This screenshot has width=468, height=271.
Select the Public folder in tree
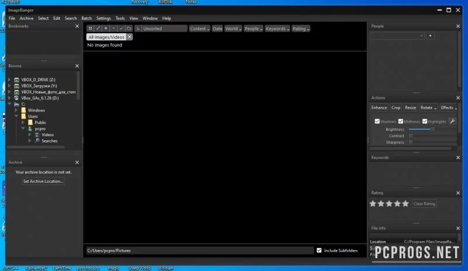pos(40,123)
